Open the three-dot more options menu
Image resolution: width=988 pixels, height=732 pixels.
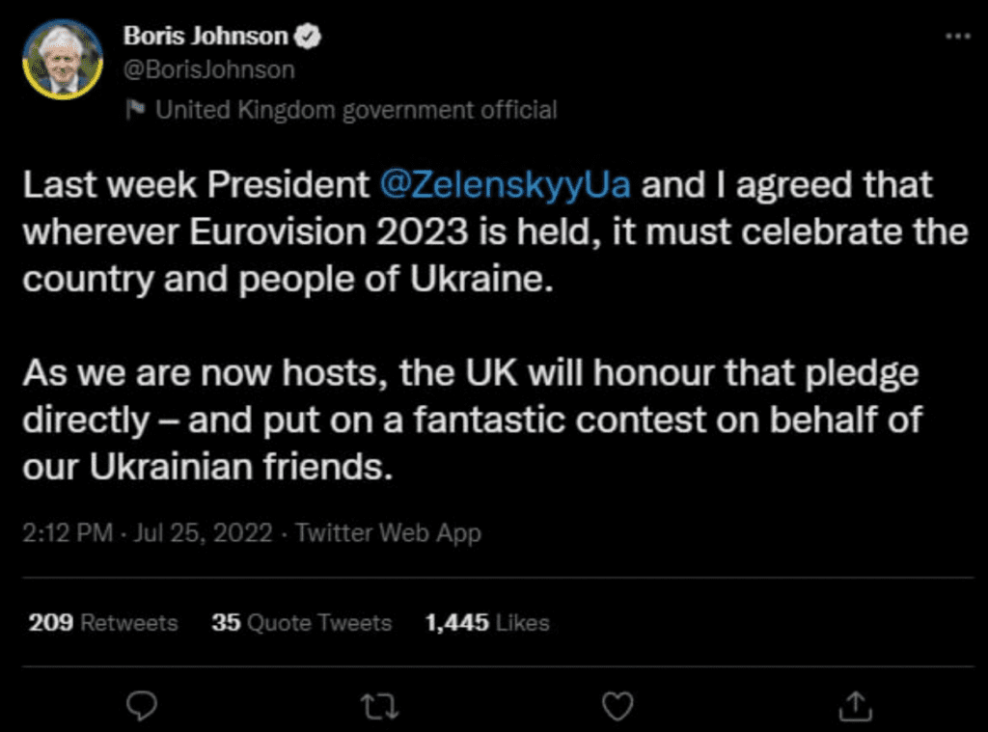tap(956, 36)
